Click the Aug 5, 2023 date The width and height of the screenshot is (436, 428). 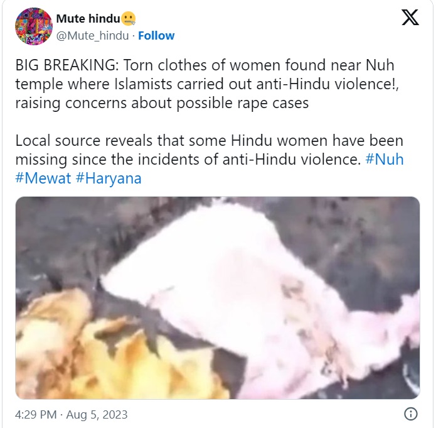tap(97, 414)
